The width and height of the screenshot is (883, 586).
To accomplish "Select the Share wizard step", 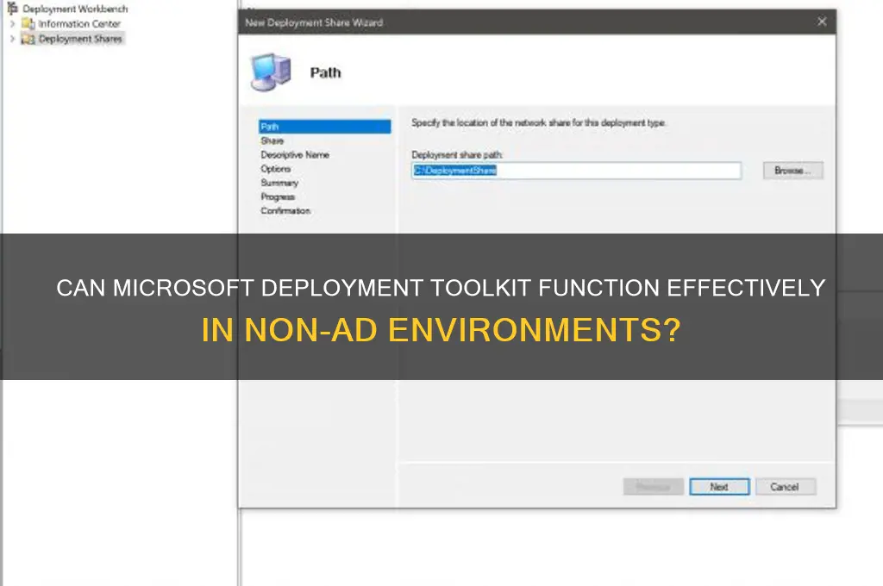I will [x=272, y=140].
